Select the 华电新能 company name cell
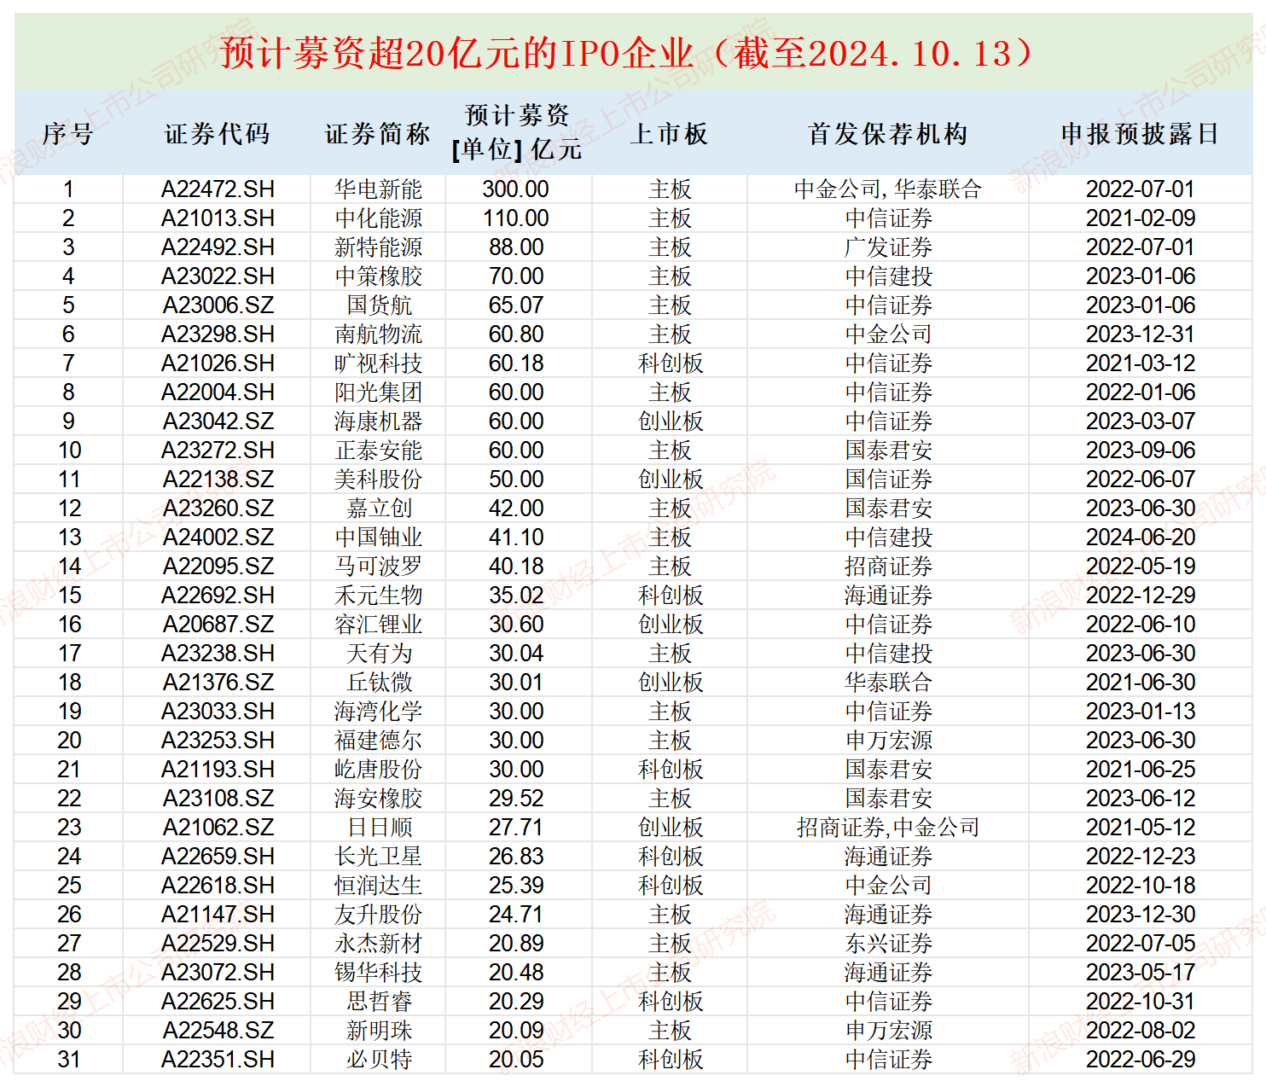The width and height of the screenshot is (1266, 1087). [376, 189]
